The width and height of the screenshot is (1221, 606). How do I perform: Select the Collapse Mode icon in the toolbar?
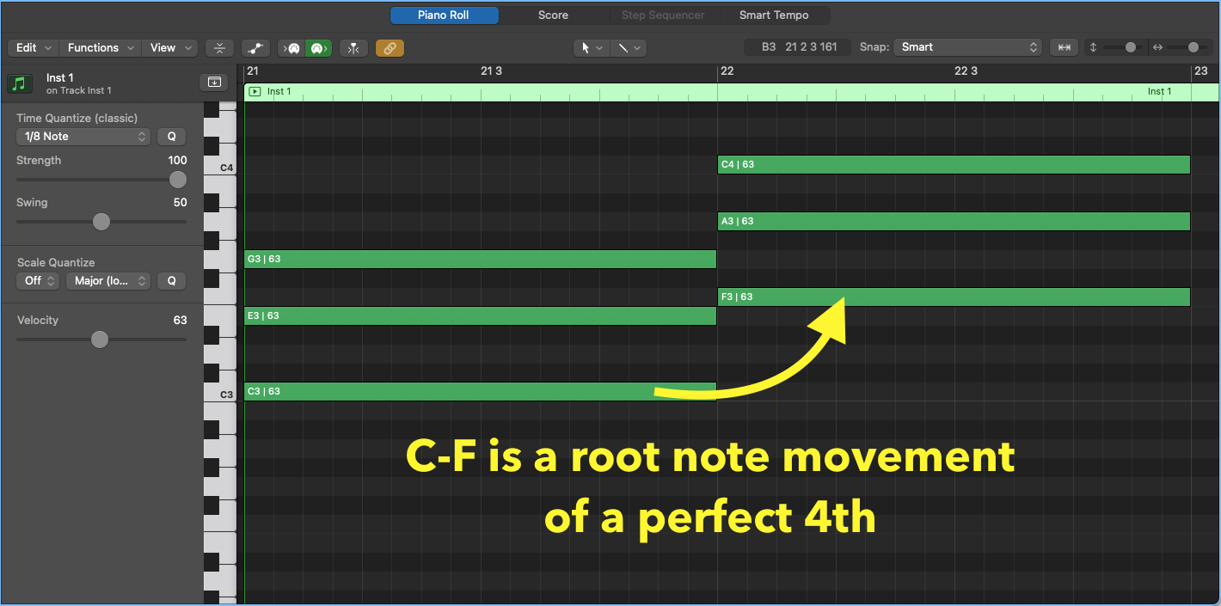point(219,47)
